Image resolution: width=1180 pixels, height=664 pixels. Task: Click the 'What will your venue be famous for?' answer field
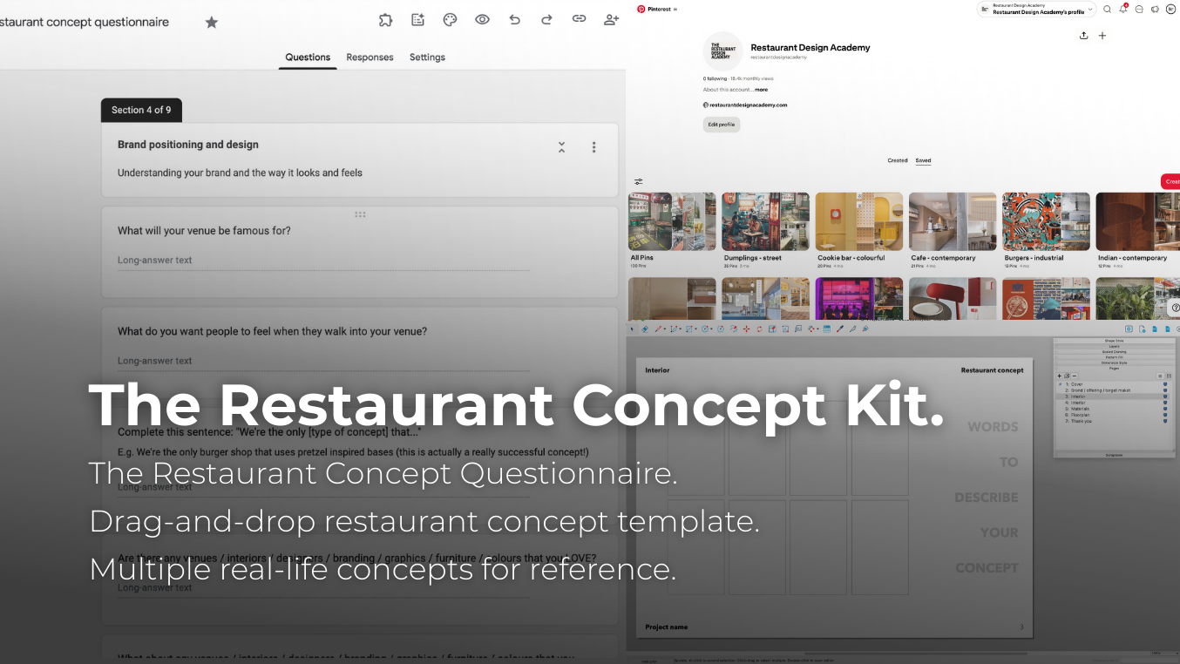click(x=323, y=261)
